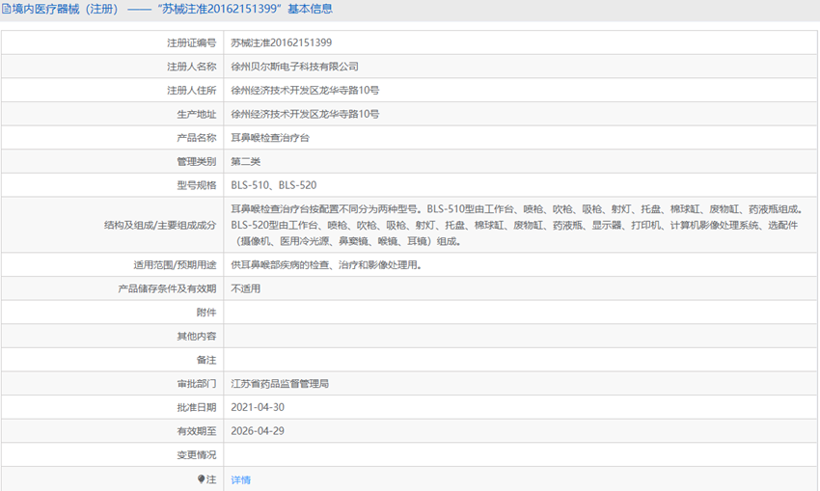The image size is (820, 491).
Task: Click the 变更情况 row label
Action: click(196, 455)
